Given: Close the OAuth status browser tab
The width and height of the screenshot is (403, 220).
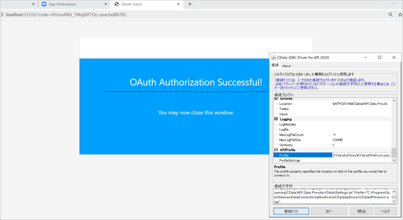Looking at the screenshot, I should [178, 4].
